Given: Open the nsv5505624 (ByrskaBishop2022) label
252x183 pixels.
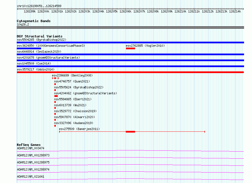Looking at the screenshot, I should (x=79, y=87).
